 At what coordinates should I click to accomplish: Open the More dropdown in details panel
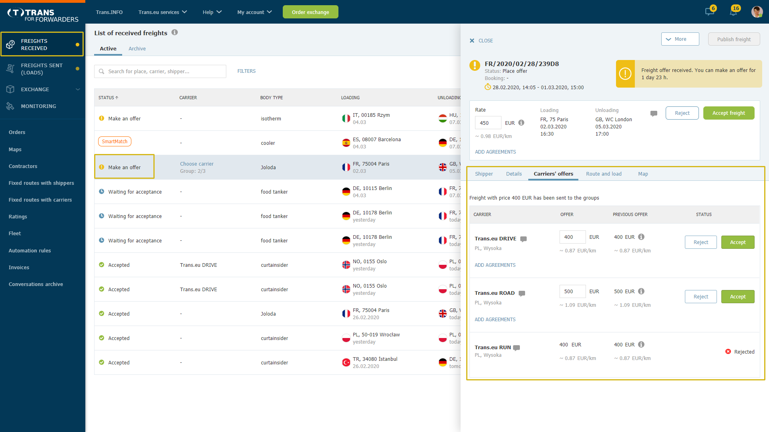680,39
